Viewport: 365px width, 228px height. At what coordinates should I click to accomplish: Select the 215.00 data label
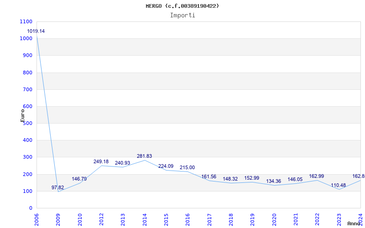pos(187,167)
